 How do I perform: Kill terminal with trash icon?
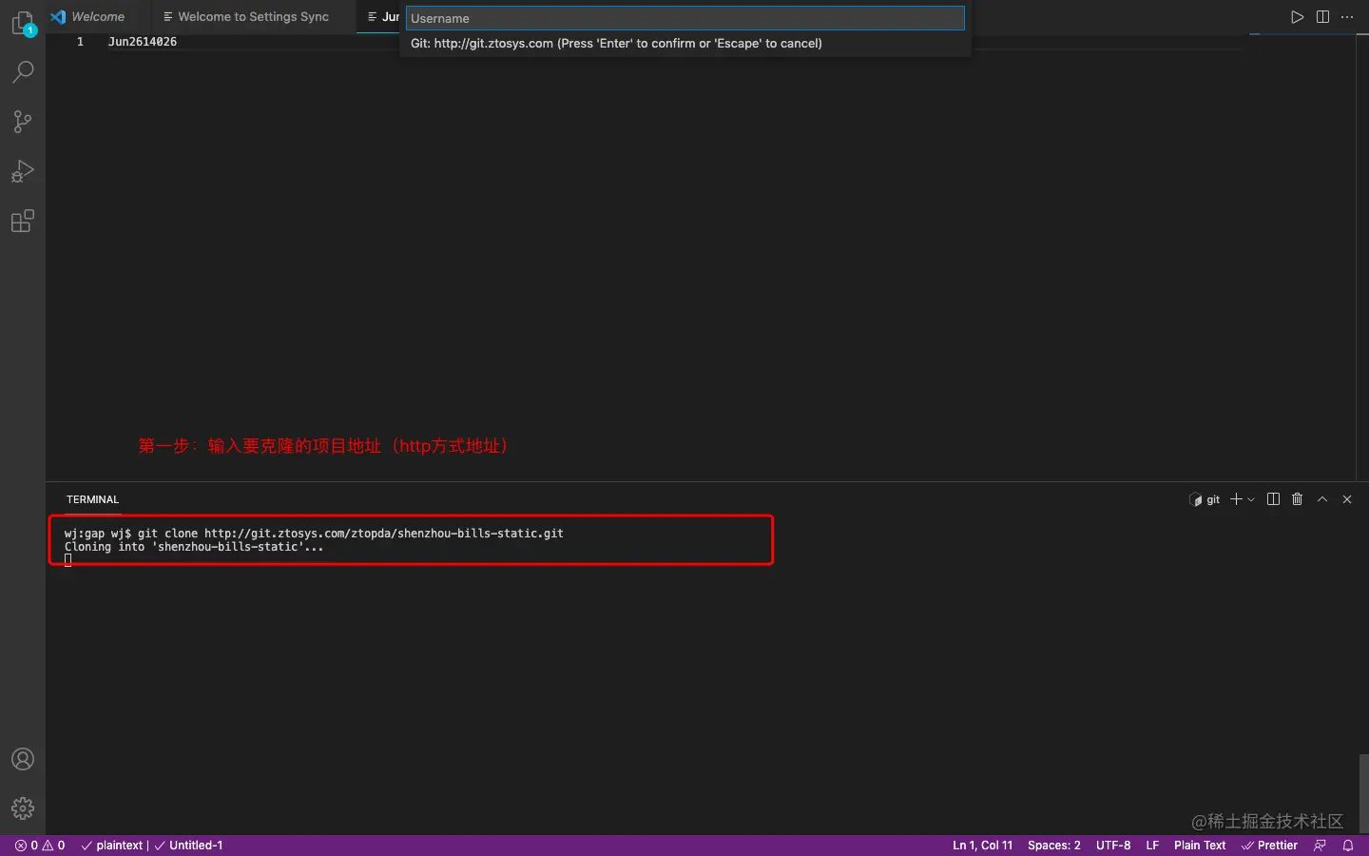(x=1297, y=499)
